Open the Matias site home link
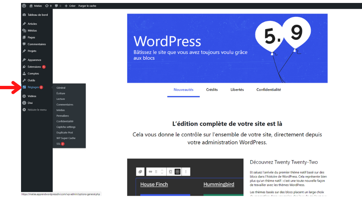 tap(36, 6)
